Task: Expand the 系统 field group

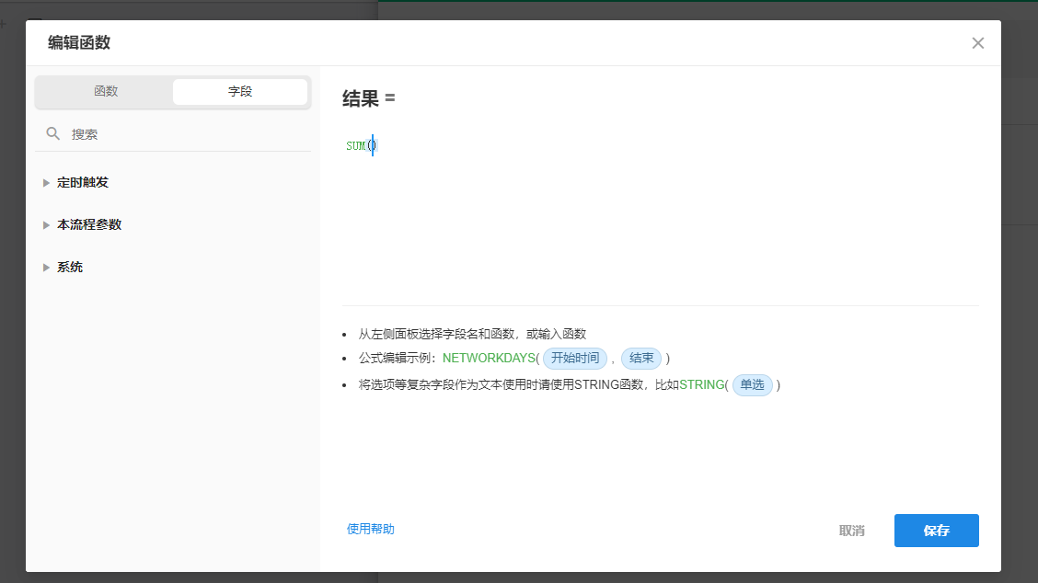Action: (x=69, y=267)
